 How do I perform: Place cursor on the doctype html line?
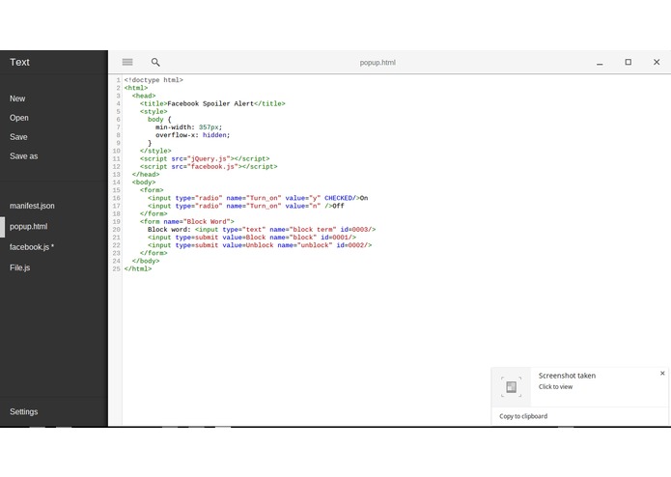(154, 80)
